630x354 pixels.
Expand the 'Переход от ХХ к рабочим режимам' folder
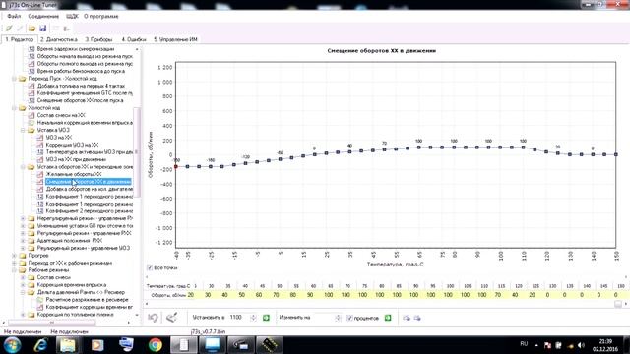(x=14, y=263)
